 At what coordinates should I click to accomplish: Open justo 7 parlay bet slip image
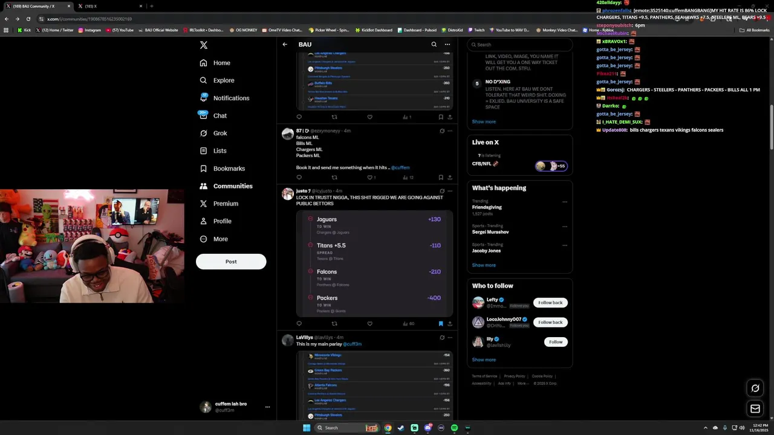pos(374,263)
